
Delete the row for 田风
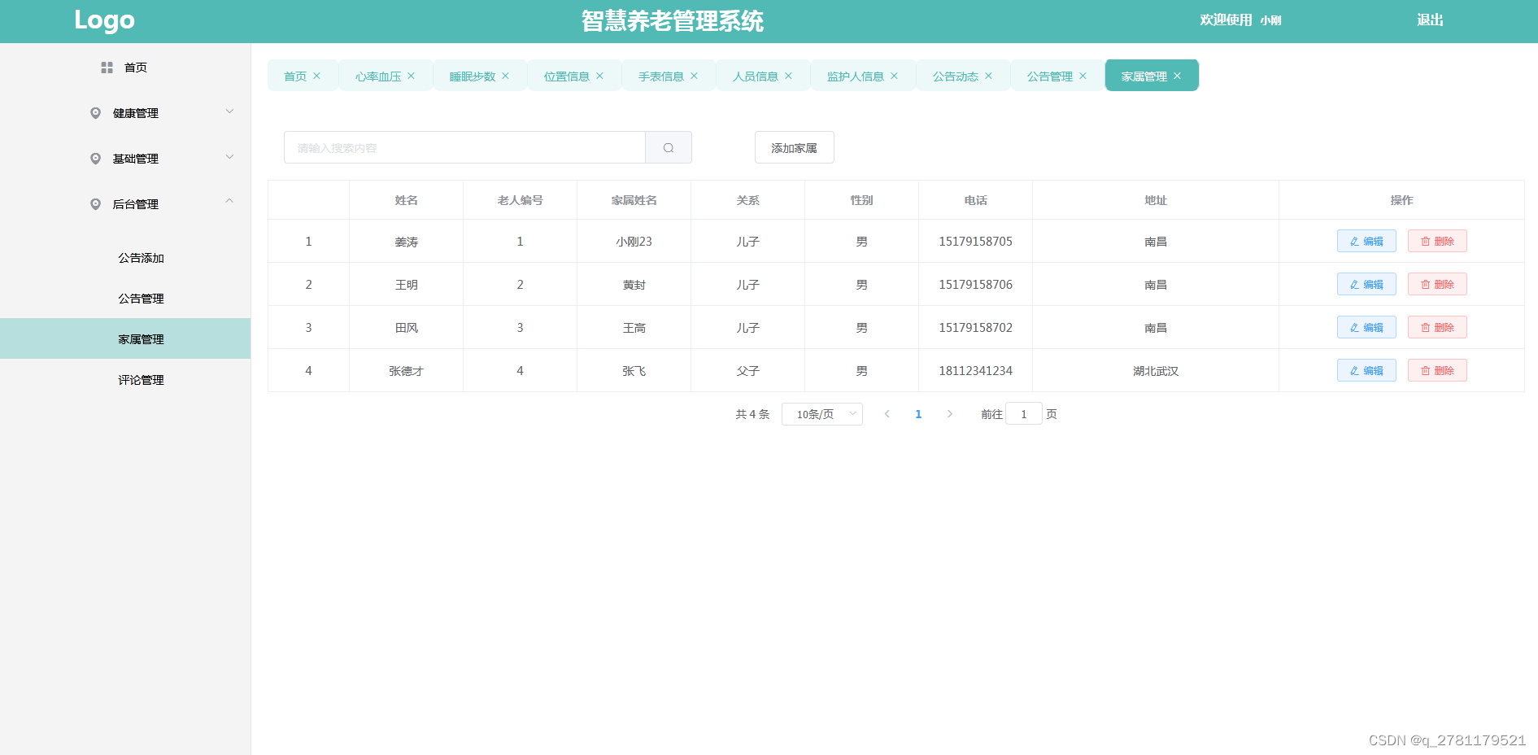[x=1437, y=327]
